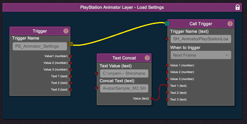Click the SH_AnimatorPlayStationLoa trigger name field

click(201, 39)
